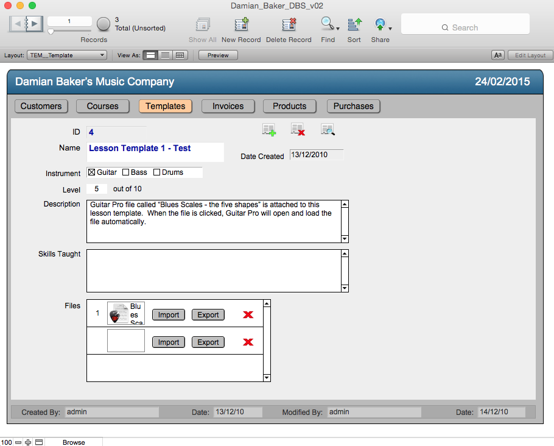Viewport: 554px width, 446px height.
Task: Click the Preview button
Action: point(218,55)
